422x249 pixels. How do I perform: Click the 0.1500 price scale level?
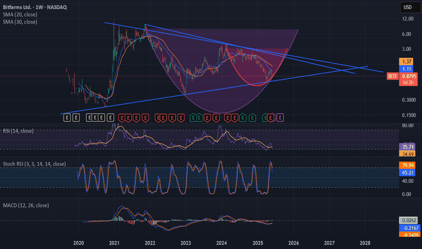tap(408, 115)
